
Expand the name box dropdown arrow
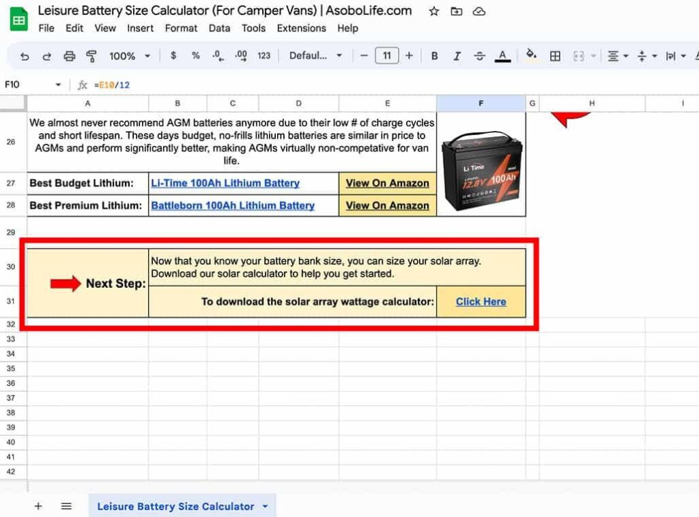(58, 85)
